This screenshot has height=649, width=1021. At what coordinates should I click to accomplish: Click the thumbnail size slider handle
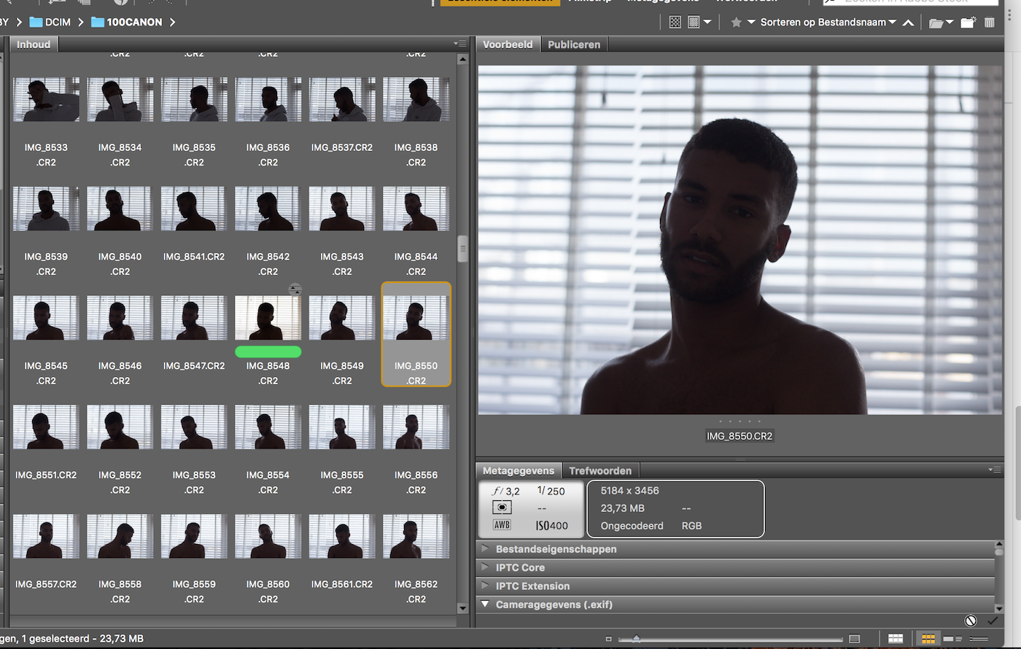636,639
